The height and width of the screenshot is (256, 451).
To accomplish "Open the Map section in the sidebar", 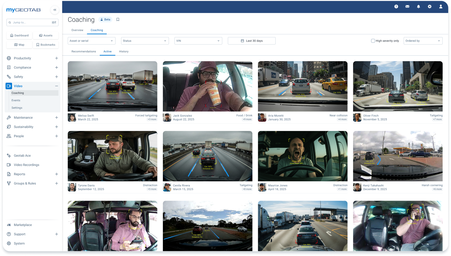I will pos(19,44).
